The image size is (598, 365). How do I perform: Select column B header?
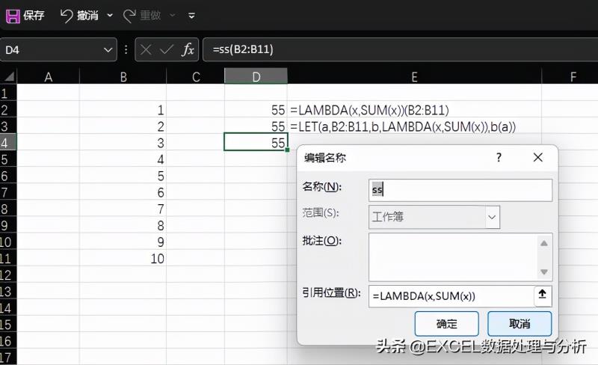123,77
